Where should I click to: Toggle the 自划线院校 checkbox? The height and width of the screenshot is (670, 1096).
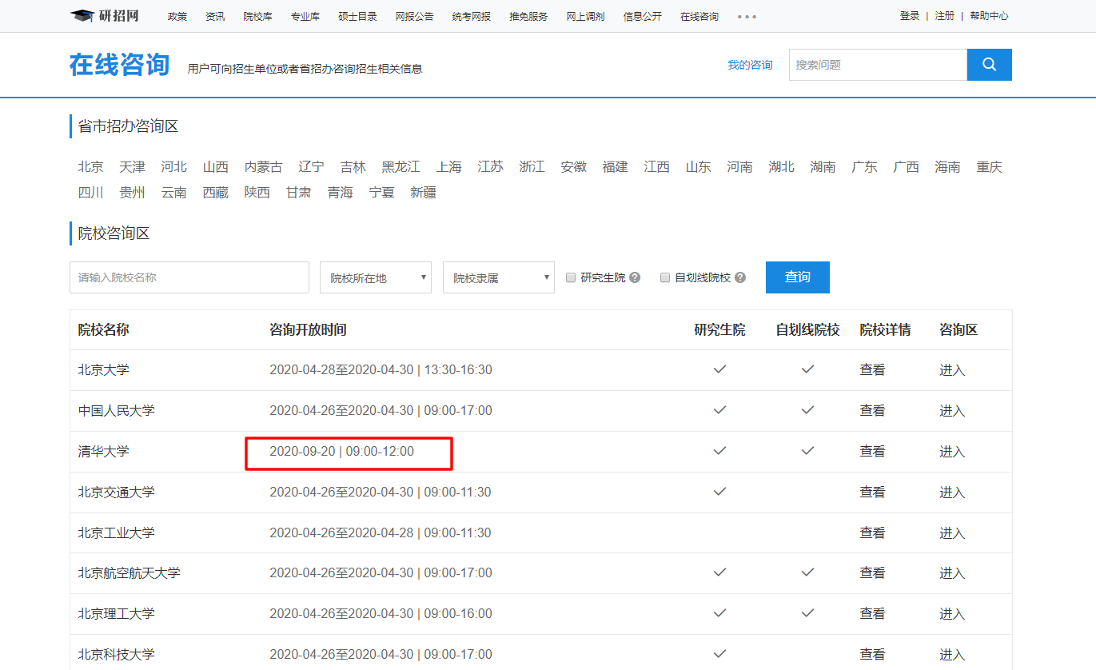coord(665,277)
